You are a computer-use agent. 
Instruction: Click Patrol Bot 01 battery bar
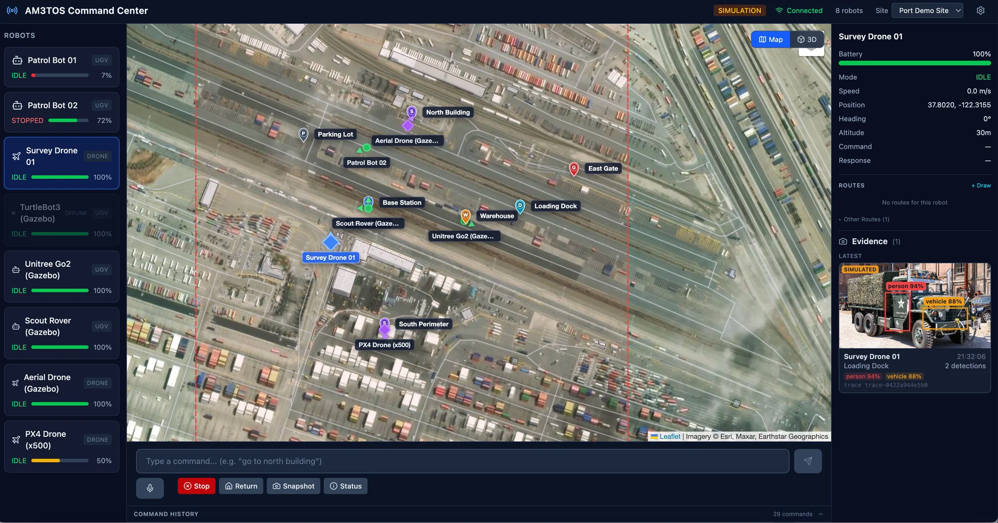click(60, 75)
